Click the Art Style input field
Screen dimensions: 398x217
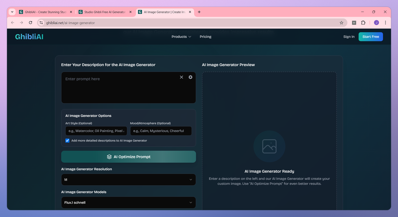(96, 131)
